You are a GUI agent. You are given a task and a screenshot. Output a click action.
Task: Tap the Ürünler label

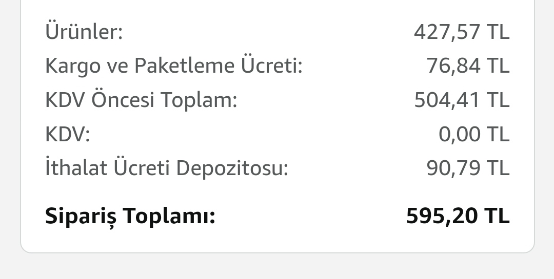pyautogui.click(x=84, y=32)
